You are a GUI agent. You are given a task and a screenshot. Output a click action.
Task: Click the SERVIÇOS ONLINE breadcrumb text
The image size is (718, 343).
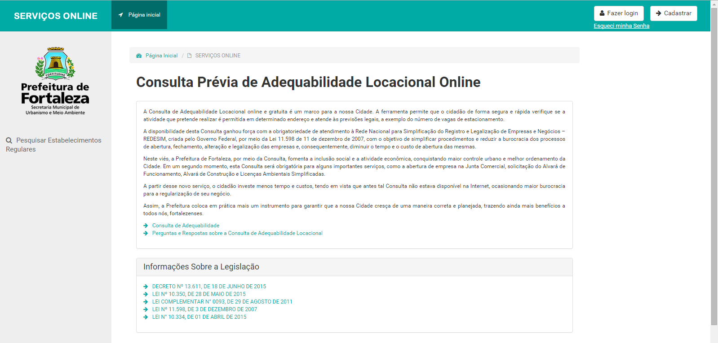click(x=218, y=56)
